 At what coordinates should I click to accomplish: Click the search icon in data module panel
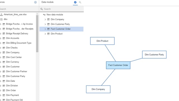click(42, 9)
